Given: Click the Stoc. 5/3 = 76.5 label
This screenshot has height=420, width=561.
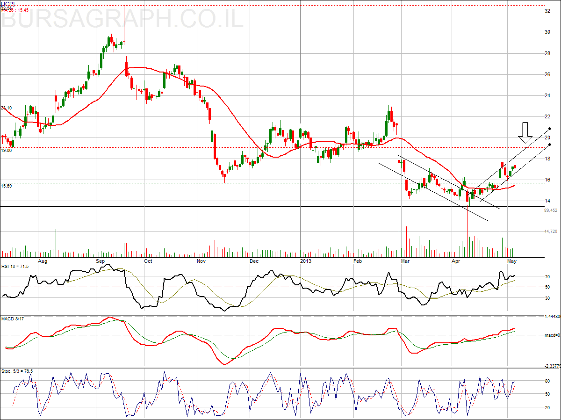Looking at the screenshot, I should [x=17, y=371].
